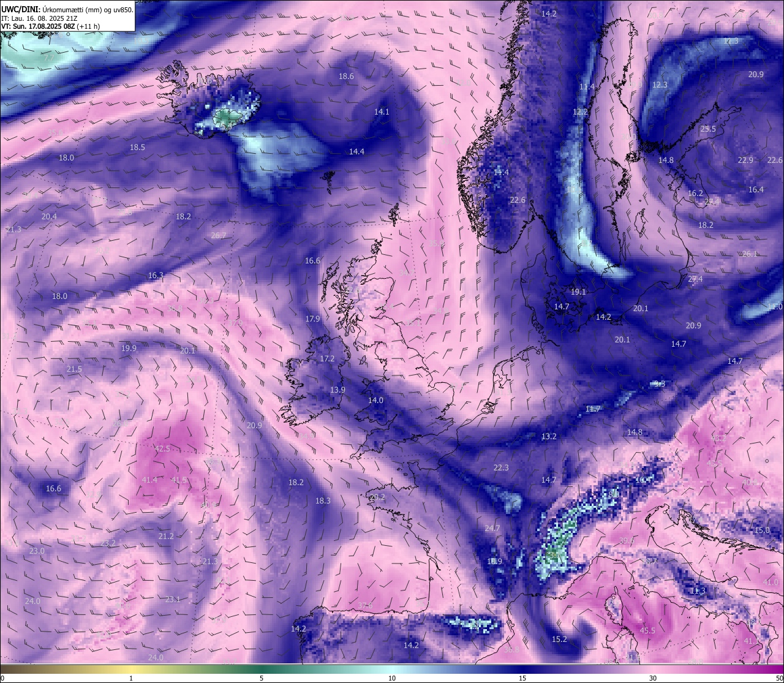The height and width of the screenshot is (683, 784).
Task: Click the 12.2 value over Sweden
Action: (x=580, y=111)
